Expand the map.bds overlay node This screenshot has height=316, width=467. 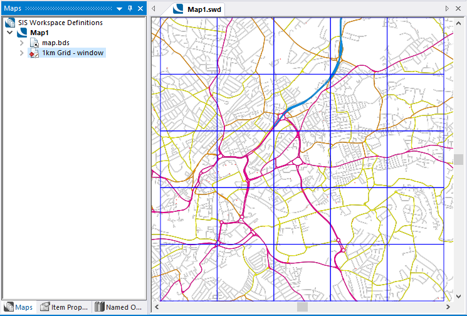tap(22, 43)
